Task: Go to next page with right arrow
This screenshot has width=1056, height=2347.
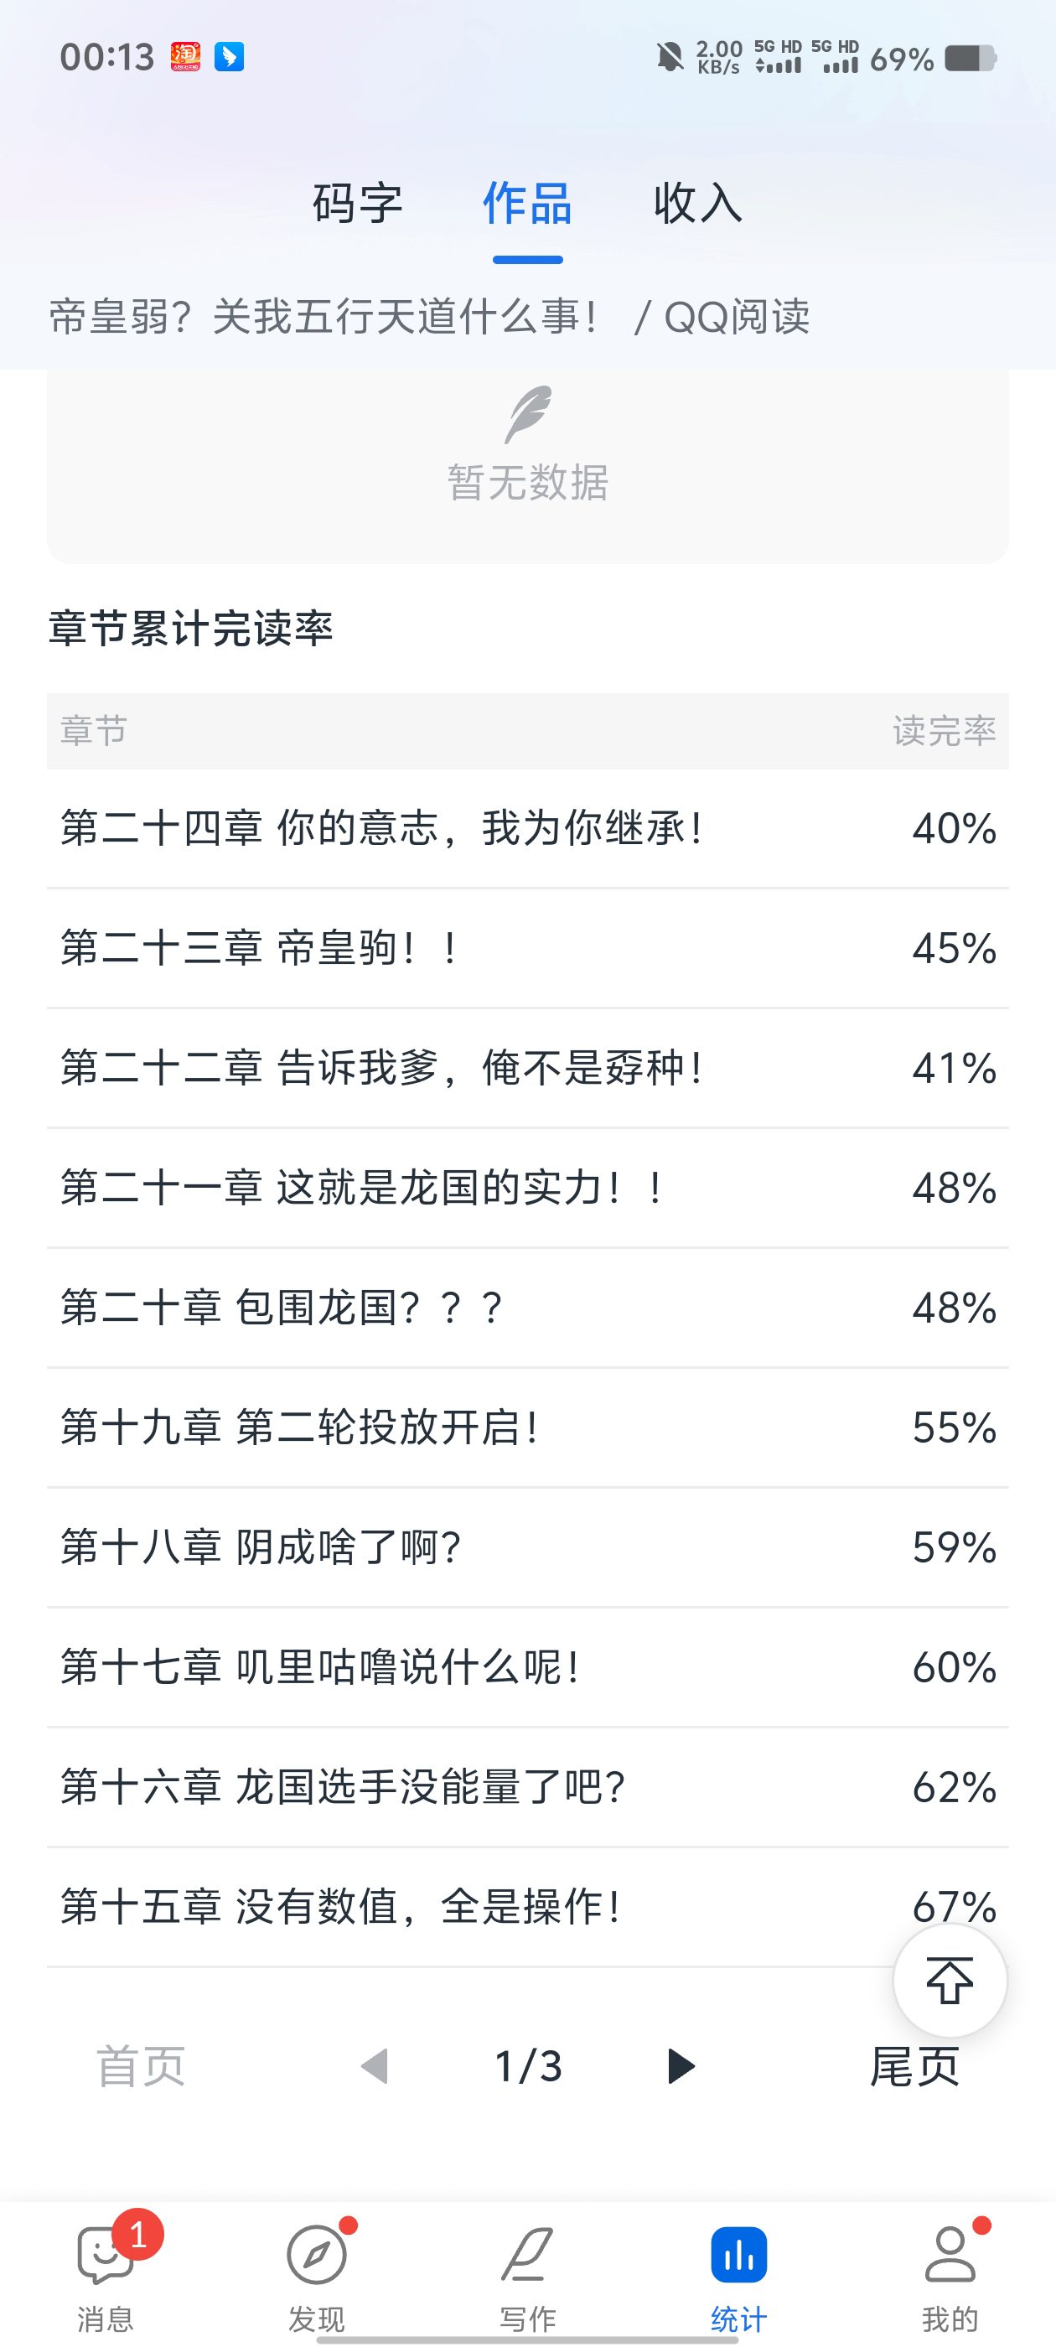Action: (x=681, y=2066)
